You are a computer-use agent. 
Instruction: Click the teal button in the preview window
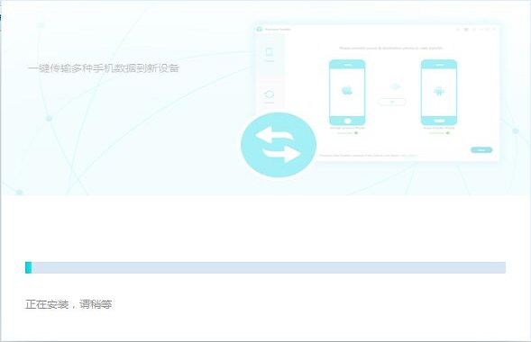click(481, 149)
